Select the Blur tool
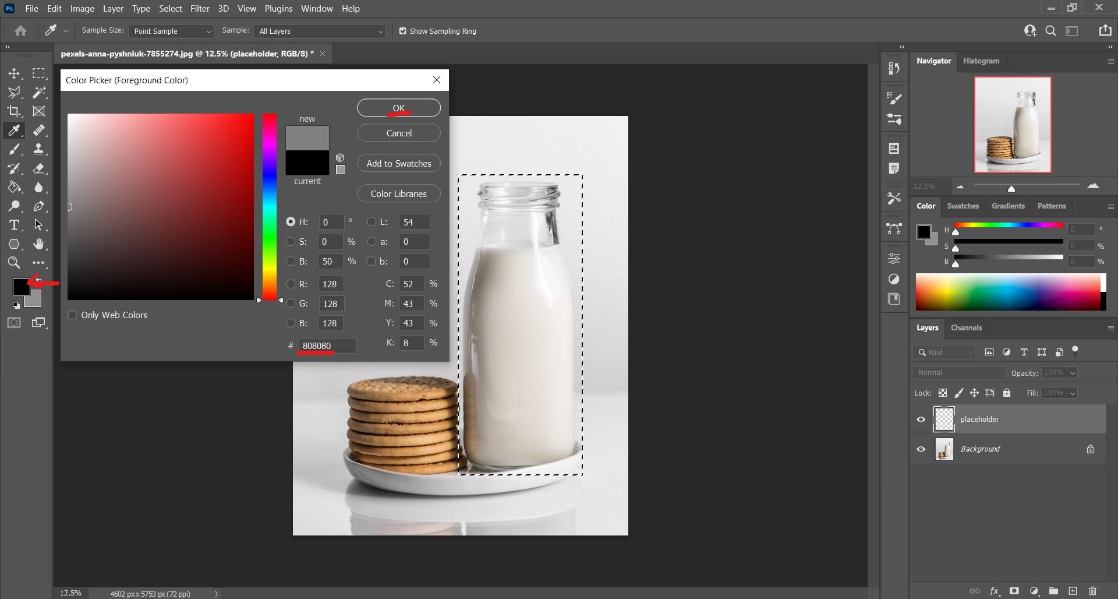Image resolution: width=1118 pixels, height=599 pixels. (x=39, y=188)
